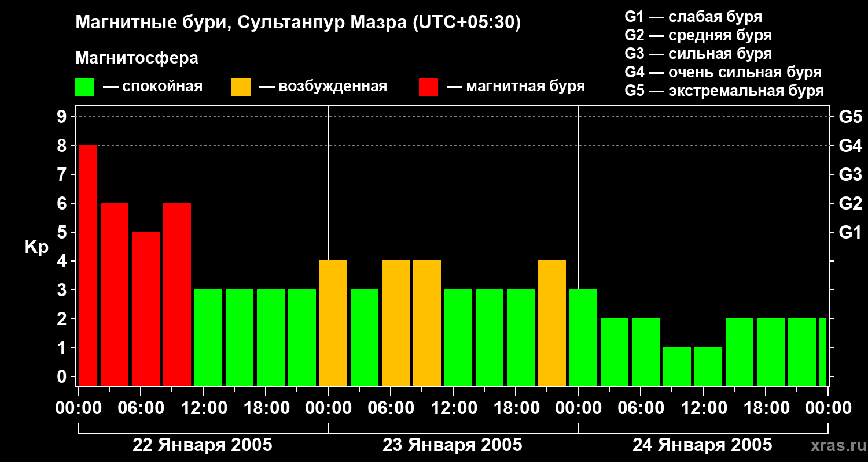This screenshot has width=868, height=462.
Task: Click 'G5 — экстремальная буря' legend line
Action: pos(724,91)
